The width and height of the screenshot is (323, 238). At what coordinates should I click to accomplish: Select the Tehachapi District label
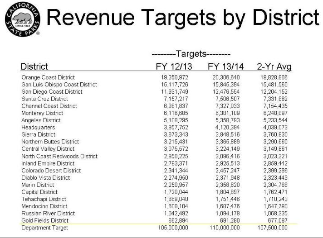point(44,199)
